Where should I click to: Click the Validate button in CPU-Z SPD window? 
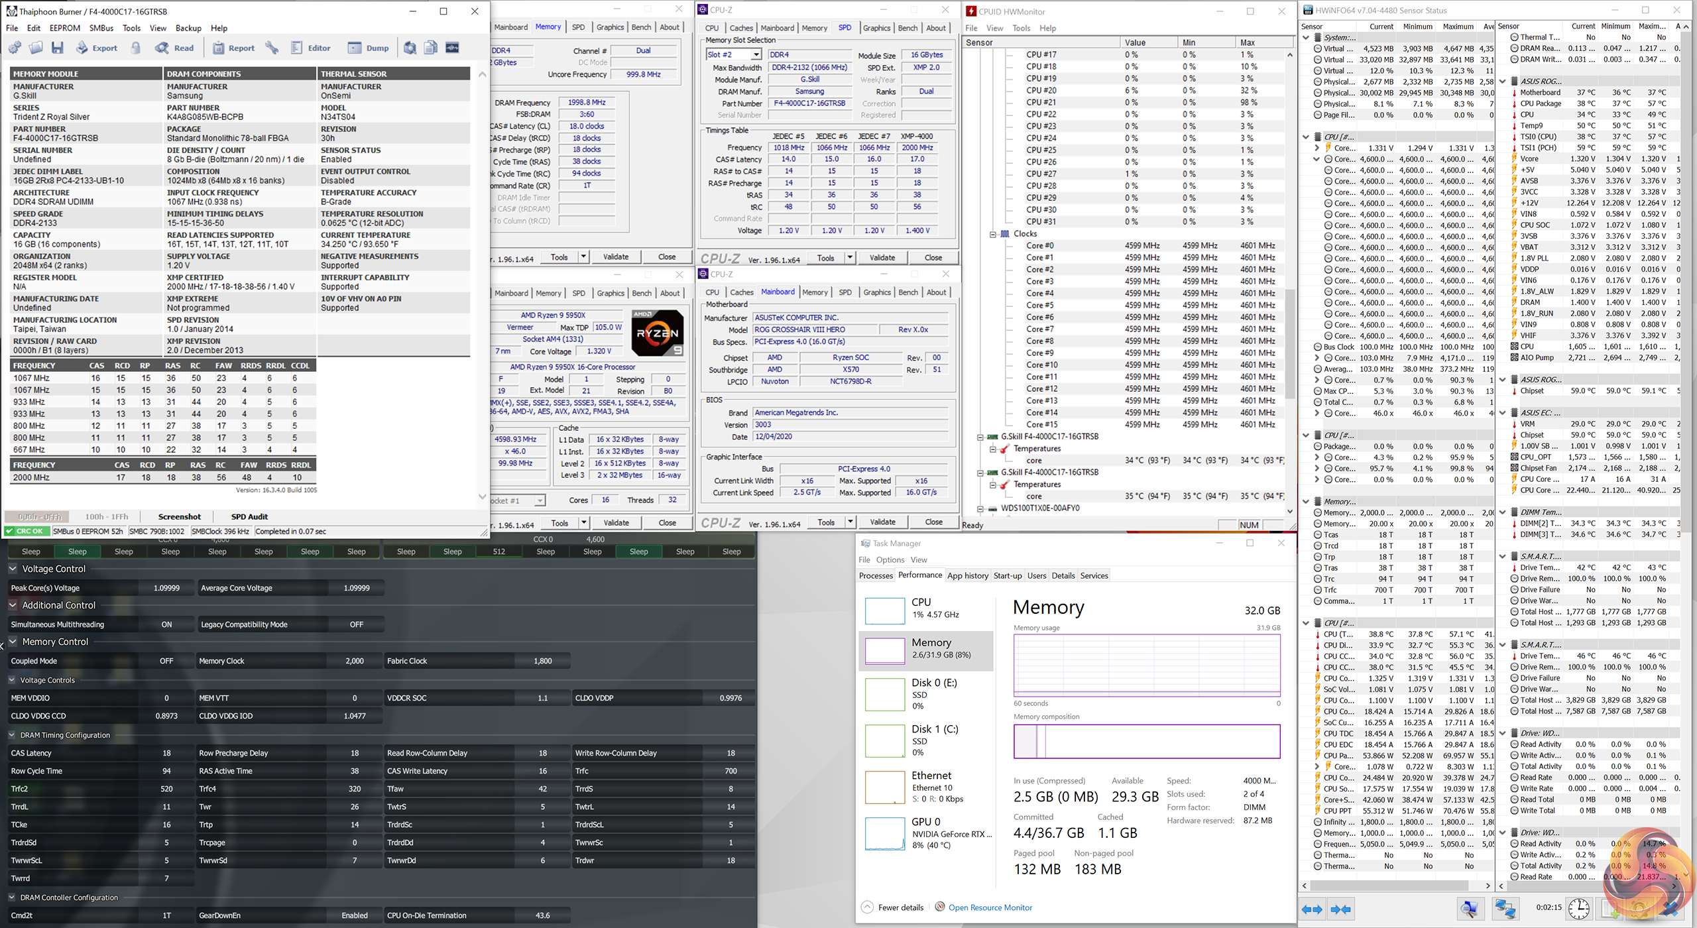coord(882,258)
